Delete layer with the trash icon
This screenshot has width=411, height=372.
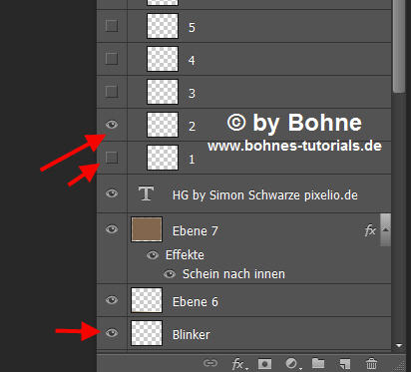point(371,363)
